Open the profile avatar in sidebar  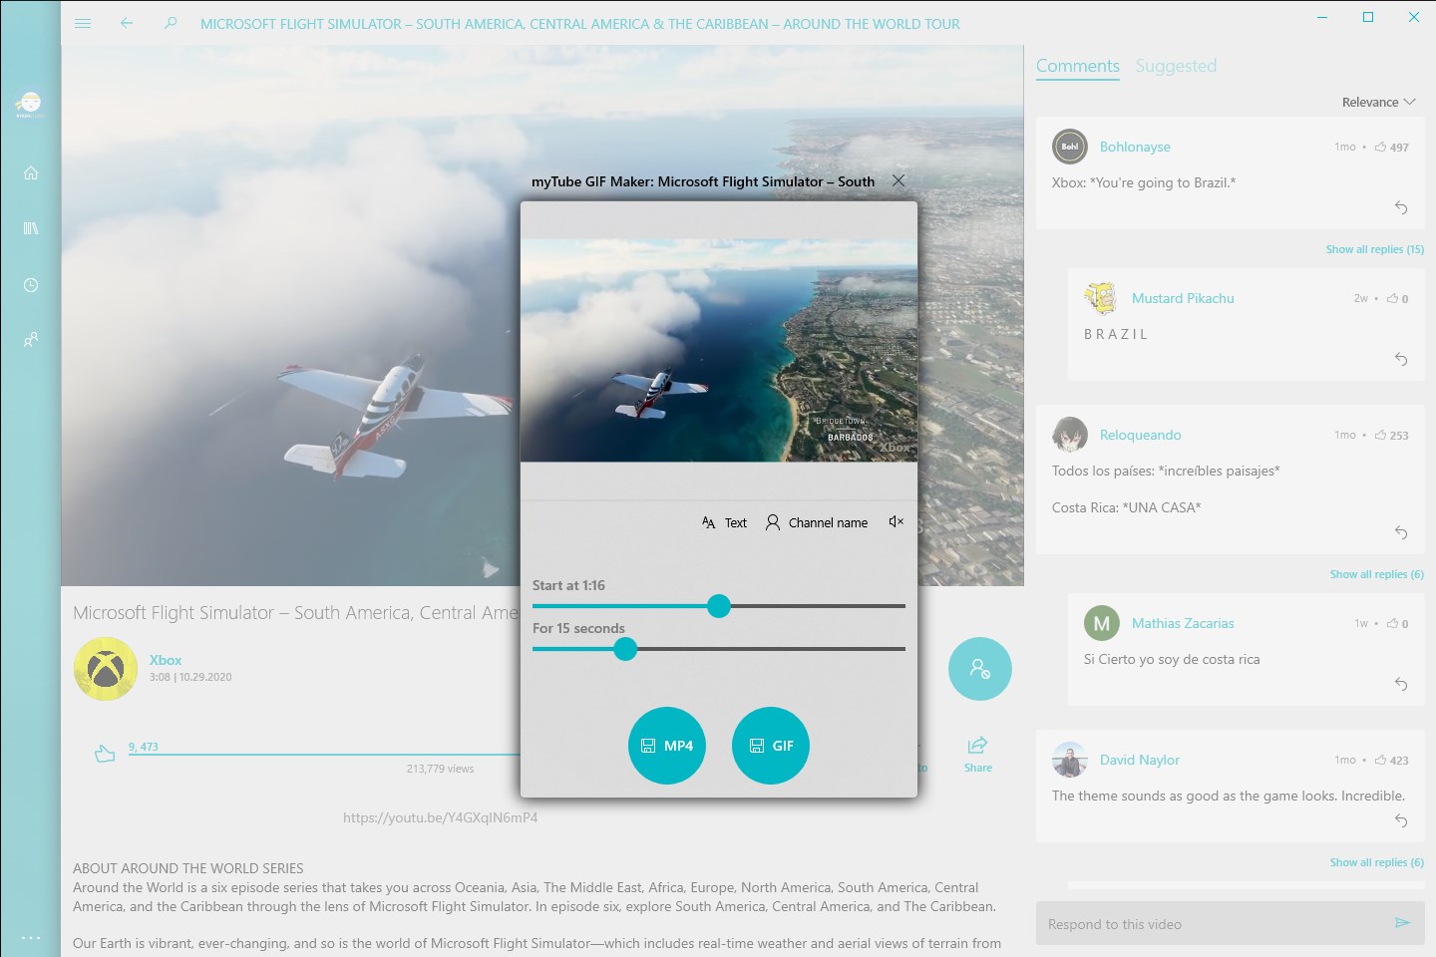point(30,103)
